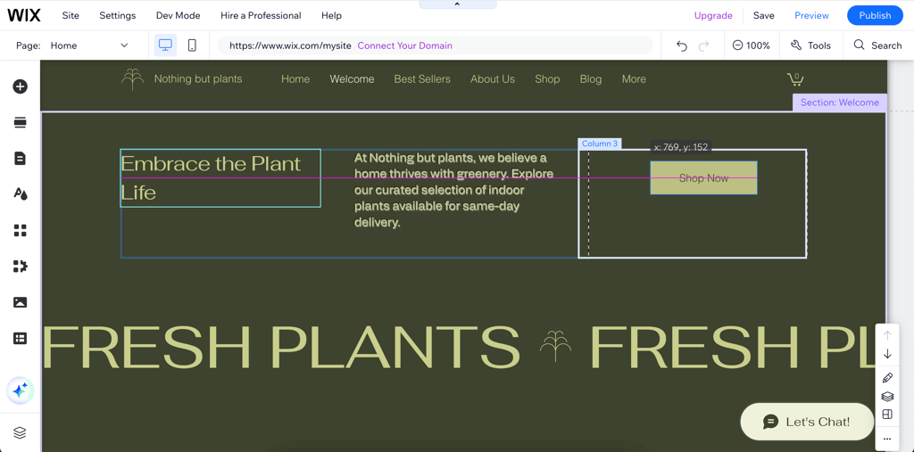This screenshot has width=914, height=452.
Task: Click the zoom out 100% control
Action: [x=751, y=45]
